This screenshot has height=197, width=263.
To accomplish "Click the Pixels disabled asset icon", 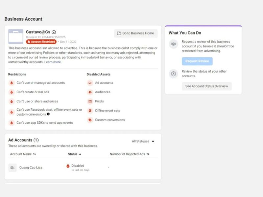I will coord(90,101).
